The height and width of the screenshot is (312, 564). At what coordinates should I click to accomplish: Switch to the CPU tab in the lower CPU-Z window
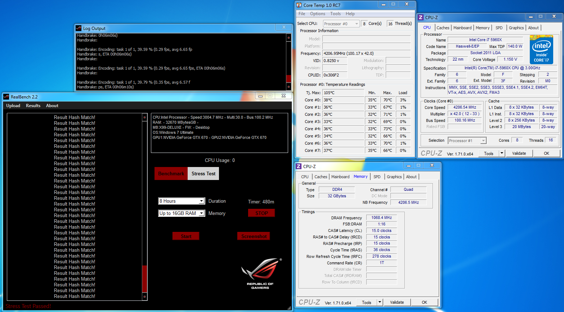tap(305, 177)
